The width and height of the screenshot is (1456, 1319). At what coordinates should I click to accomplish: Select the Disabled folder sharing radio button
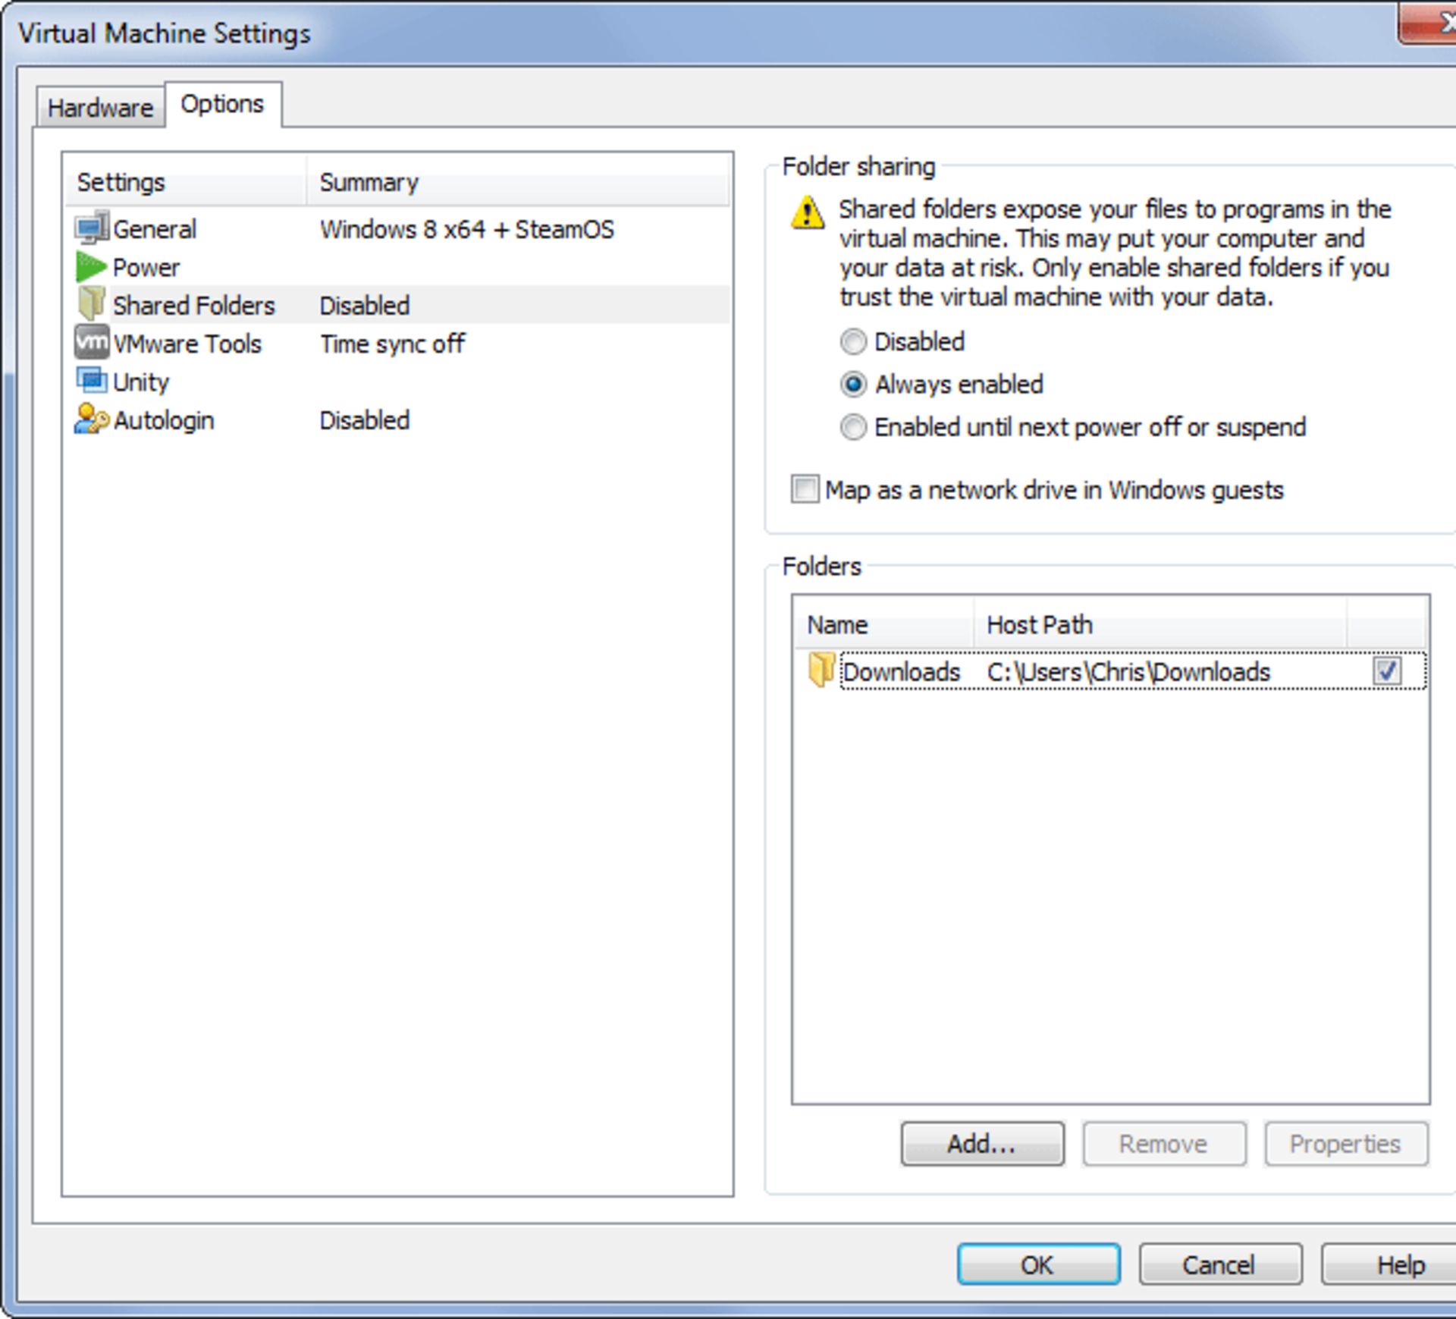pyautogui.click(x=853, y=342)
